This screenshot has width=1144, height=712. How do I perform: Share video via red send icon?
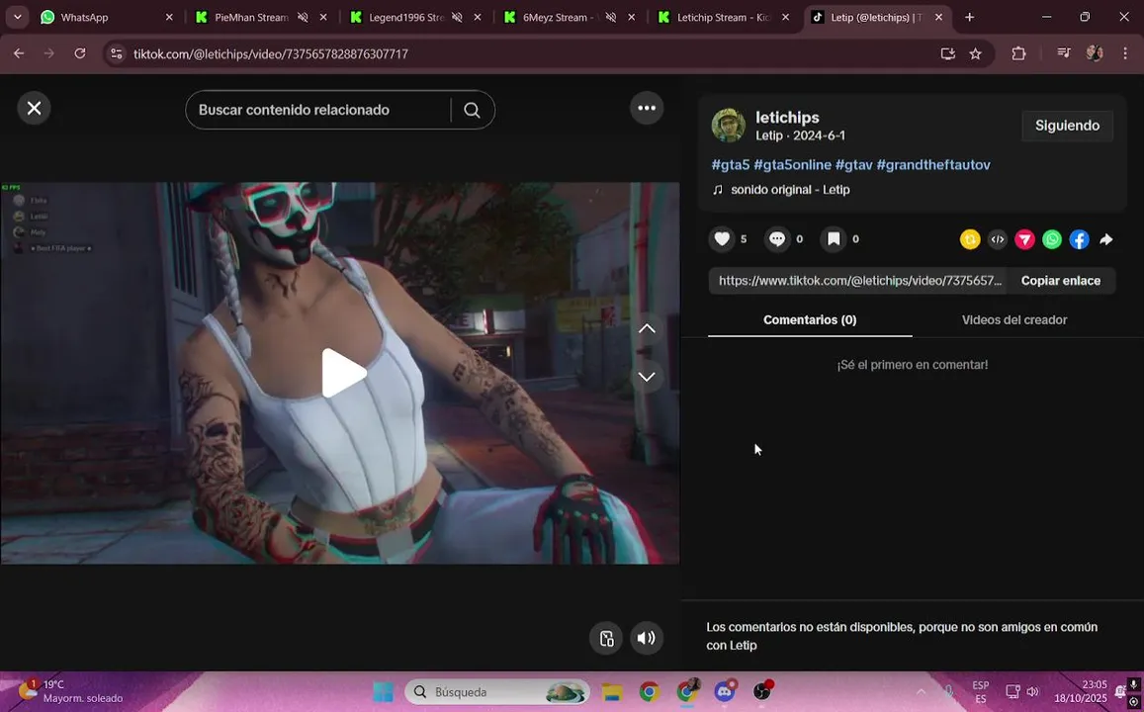point(1024,239)
